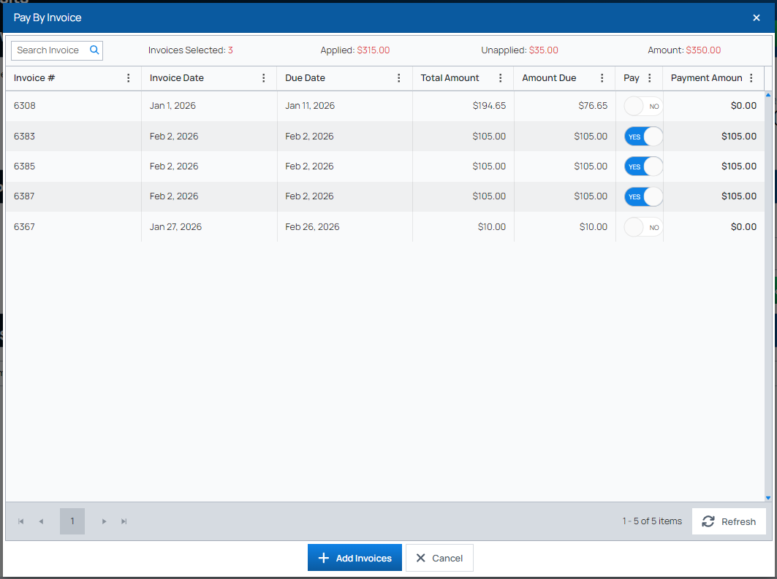Go to next page arrow
Screen dimensions: 777x579
[x=104, y=521]
